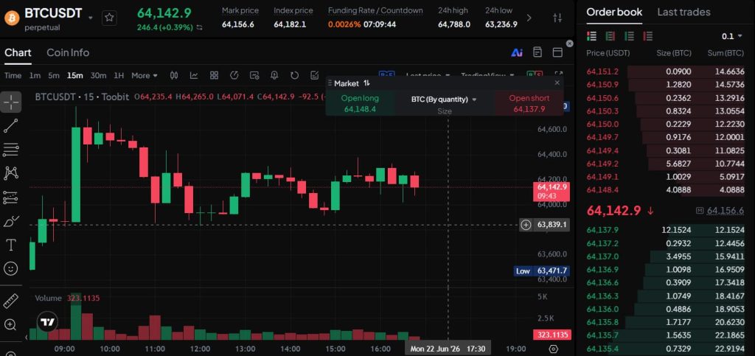Image resolution: width=755 pixels, height=356 pixels.
Task: Show both bids and asks order book view
Action: [x=592, y=36]
